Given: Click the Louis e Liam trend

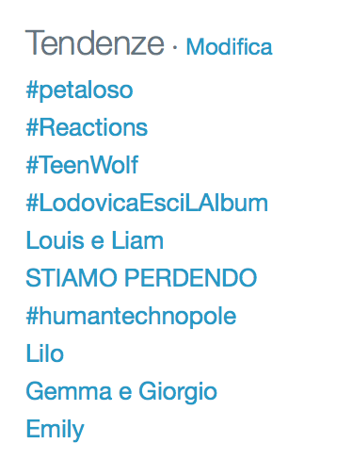Looking at the screenshot, I should (x=95, y=240).
